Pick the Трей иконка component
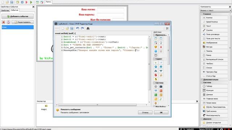The width and height of the screenshot is (232, 130). [215, 111]
